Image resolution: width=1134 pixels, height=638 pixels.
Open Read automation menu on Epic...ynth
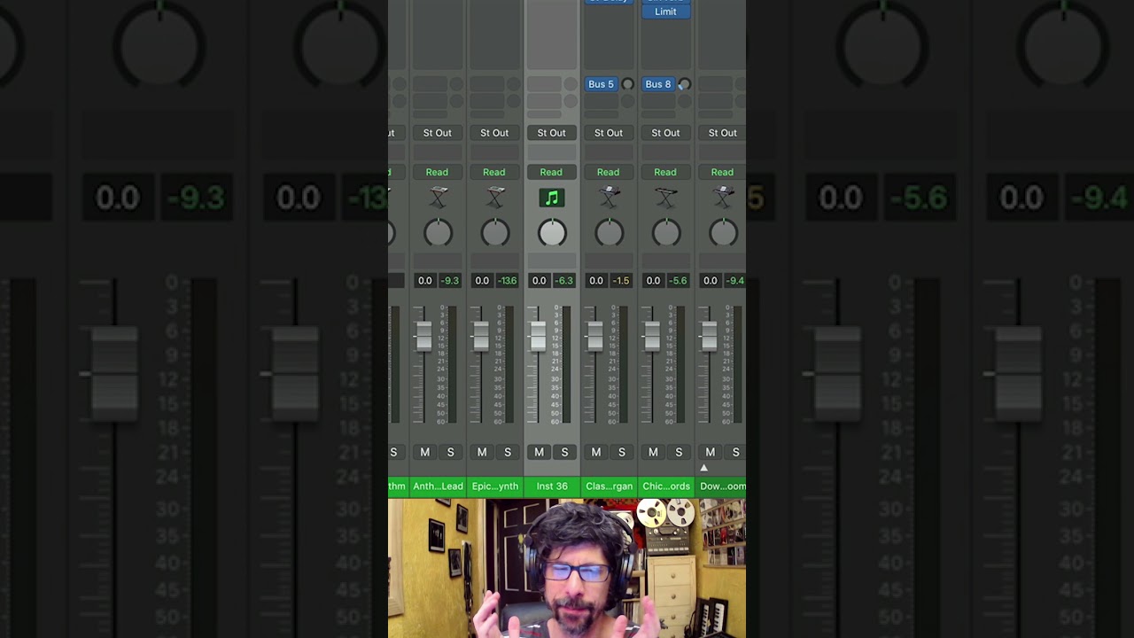click(494, 172)
